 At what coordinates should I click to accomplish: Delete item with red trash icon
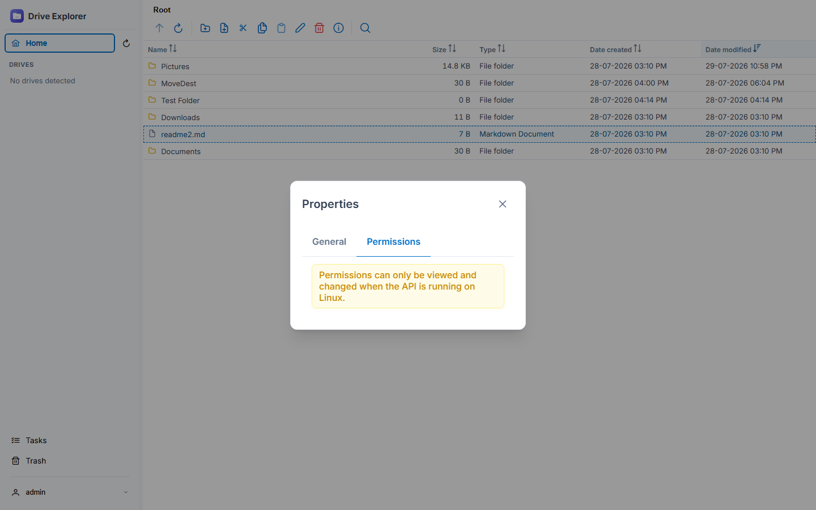pyautogui.click(x=319, y=28)
